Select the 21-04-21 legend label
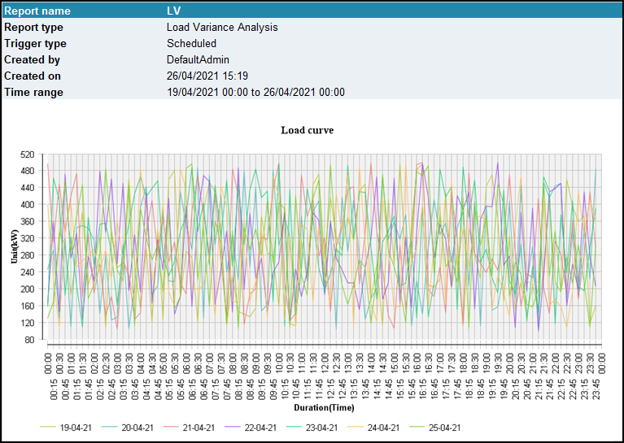The width and height of the screenshot is (624, 443). coord(199,428)
